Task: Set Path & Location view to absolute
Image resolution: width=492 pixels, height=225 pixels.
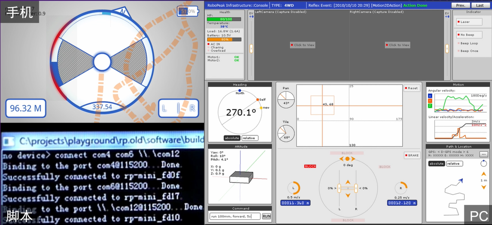Action: 437,164
